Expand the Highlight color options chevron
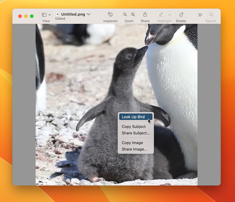 click(170, 15)
